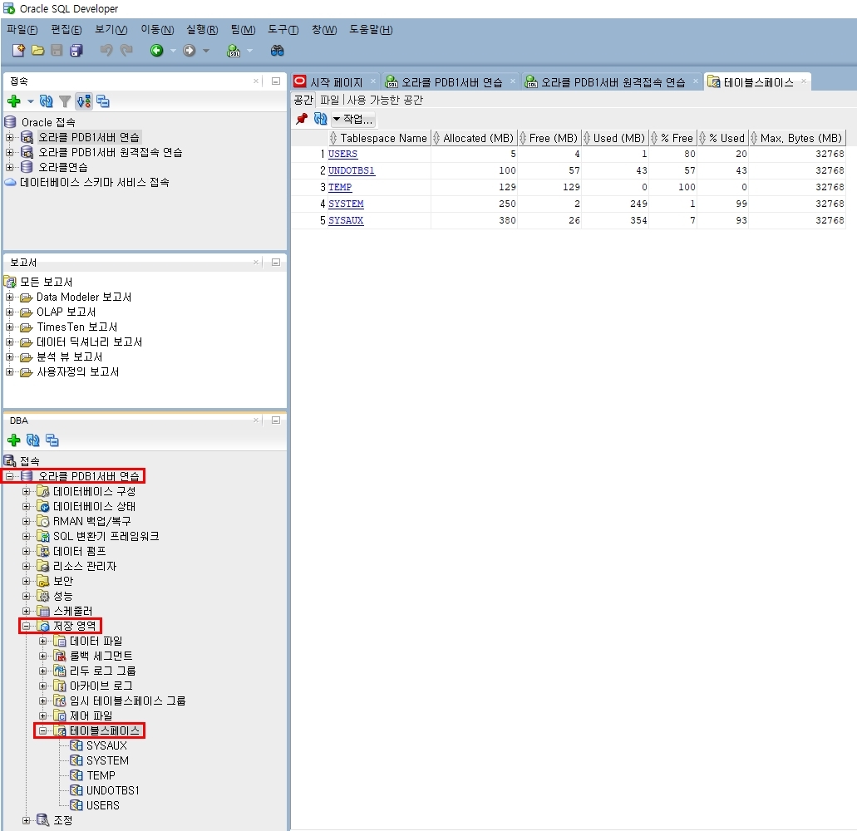857x831 pixels.
Task: Select 데이터베이스 스키마 서비스 접속 node
Action: [94, 183]
